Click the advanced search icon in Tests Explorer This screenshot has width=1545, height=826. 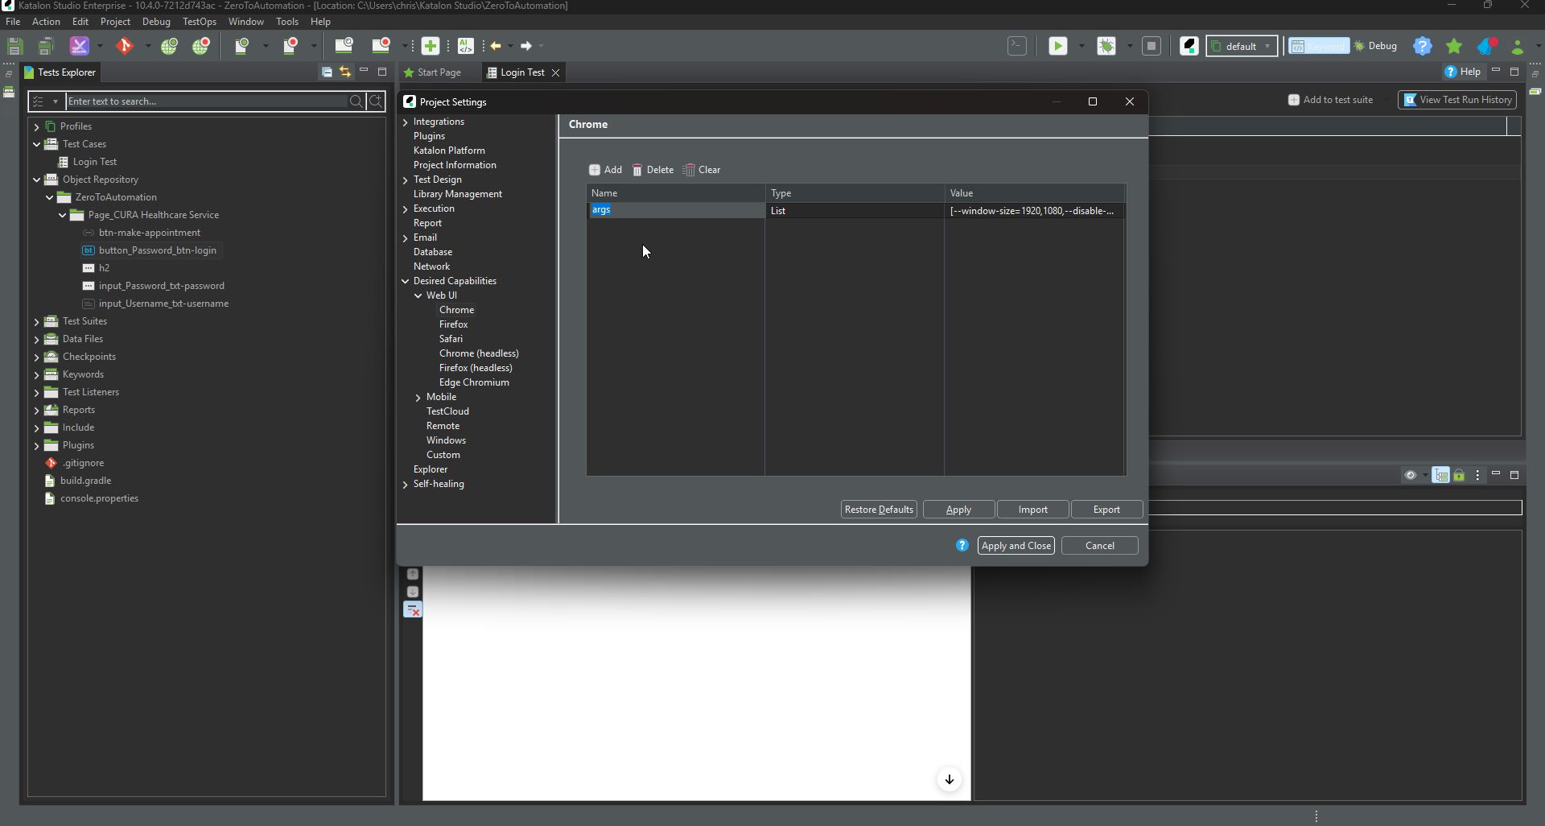click(x=376, y=101)
